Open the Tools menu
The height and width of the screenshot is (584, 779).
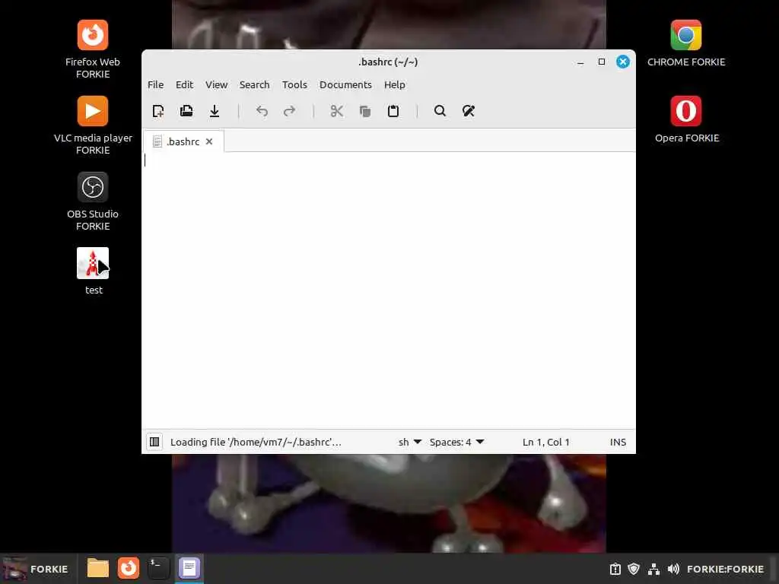[x=294, y=85]
